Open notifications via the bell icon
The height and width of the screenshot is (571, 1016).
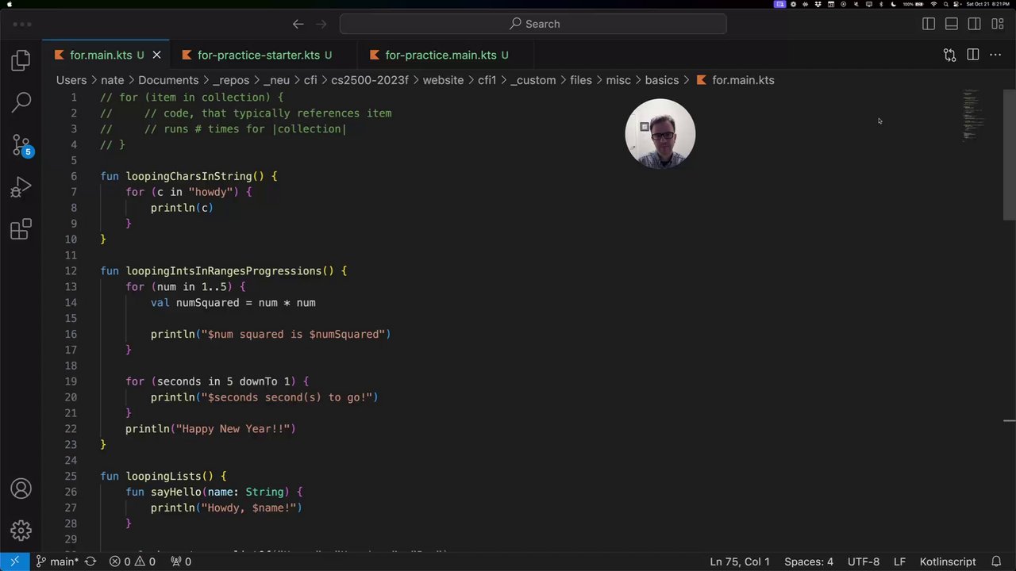[x=996, y=561]
